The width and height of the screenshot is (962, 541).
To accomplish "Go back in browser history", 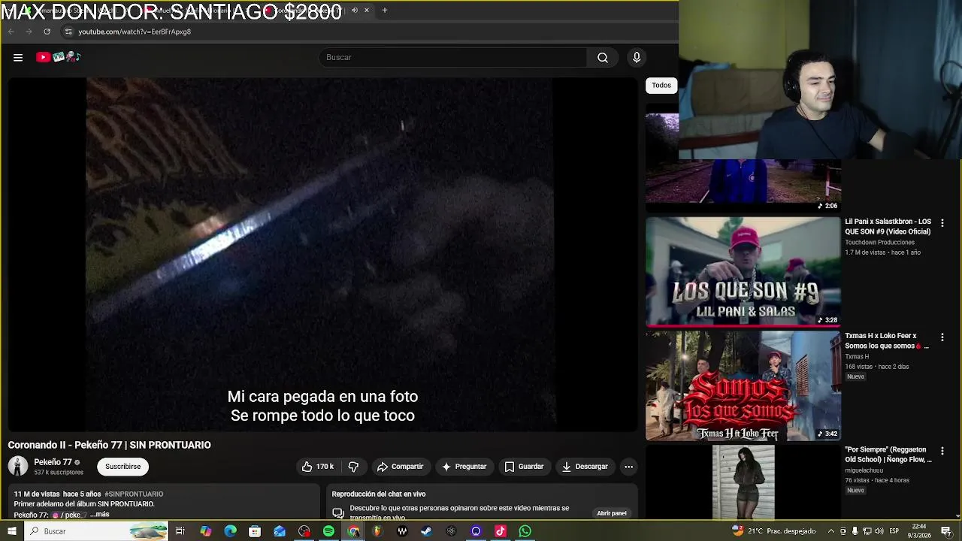I will click(11, 32).
